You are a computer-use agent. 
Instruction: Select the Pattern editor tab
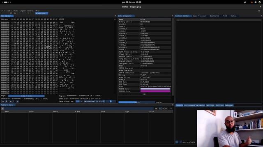(183, 16)
